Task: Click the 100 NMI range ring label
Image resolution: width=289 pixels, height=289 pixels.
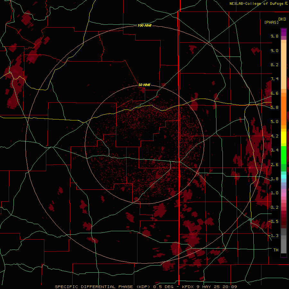Action: 144,25
